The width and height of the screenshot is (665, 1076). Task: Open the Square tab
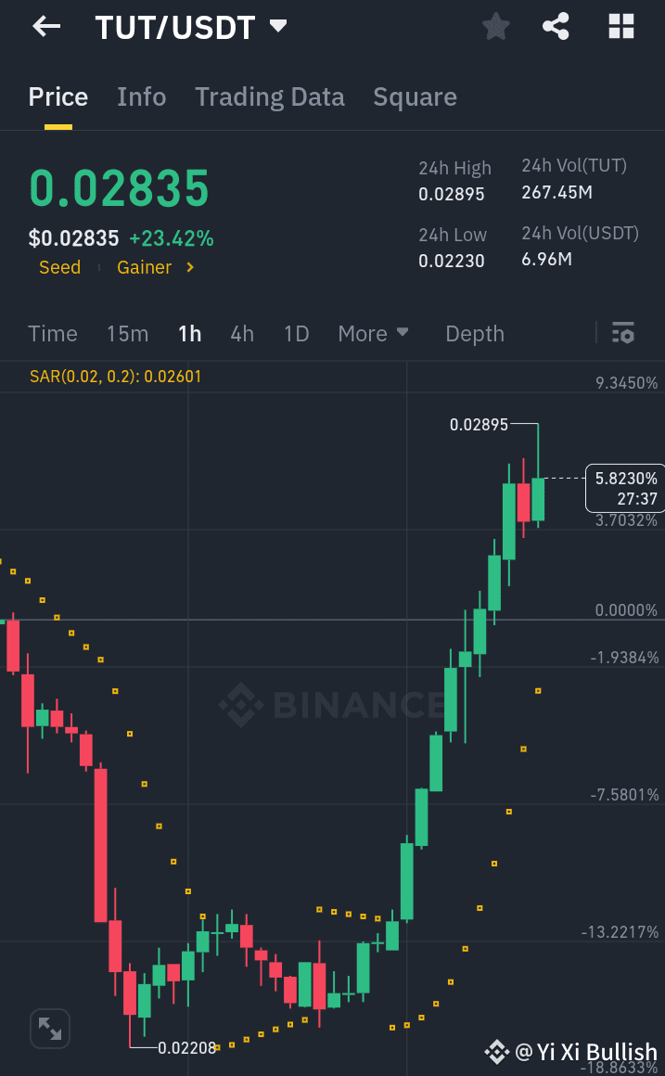[415, 96]
